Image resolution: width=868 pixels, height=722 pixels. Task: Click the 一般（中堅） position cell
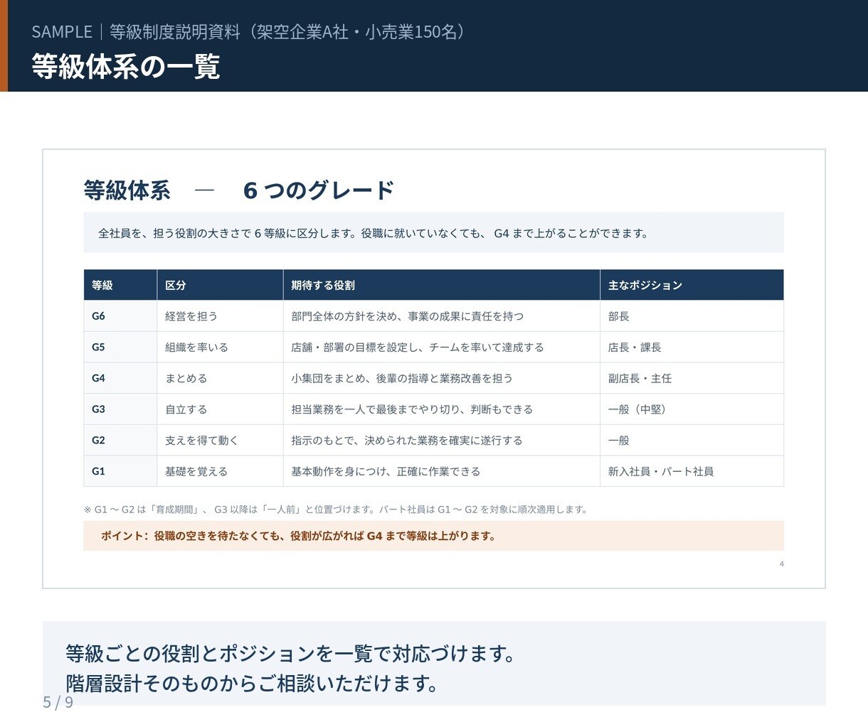[x=692, y=409]
